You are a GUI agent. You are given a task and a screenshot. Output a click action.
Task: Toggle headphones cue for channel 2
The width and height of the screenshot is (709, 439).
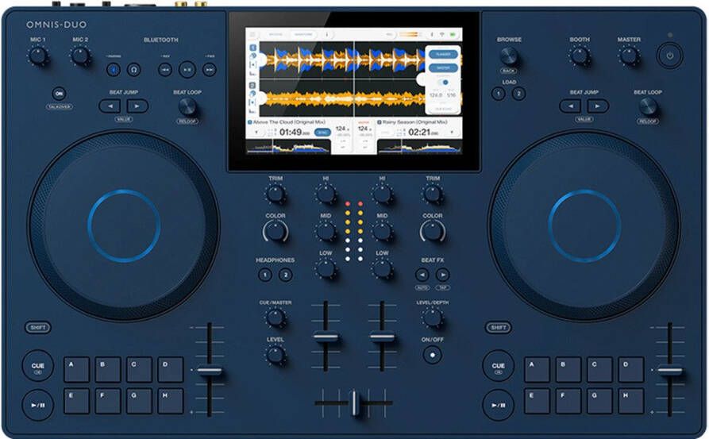tap(285, 275)
